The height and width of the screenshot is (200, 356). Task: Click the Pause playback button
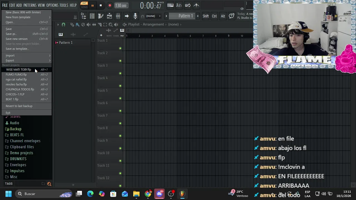pos(92,5)
